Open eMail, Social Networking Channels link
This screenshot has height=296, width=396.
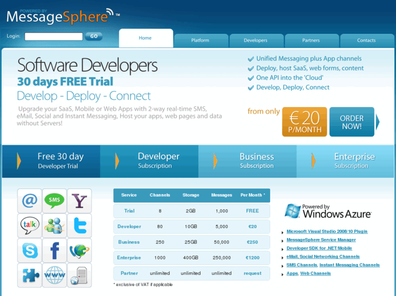point(323,256)
